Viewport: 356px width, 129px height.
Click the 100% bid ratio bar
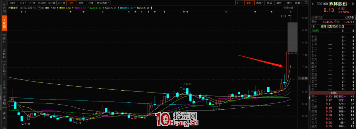(x=333, y=93)
